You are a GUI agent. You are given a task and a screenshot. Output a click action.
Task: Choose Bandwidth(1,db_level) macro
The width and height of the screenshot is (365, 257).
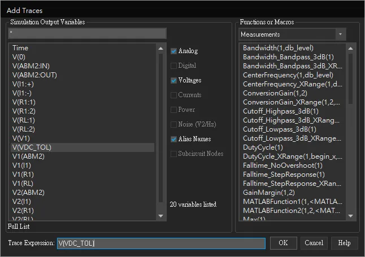(x=278, y=48)
